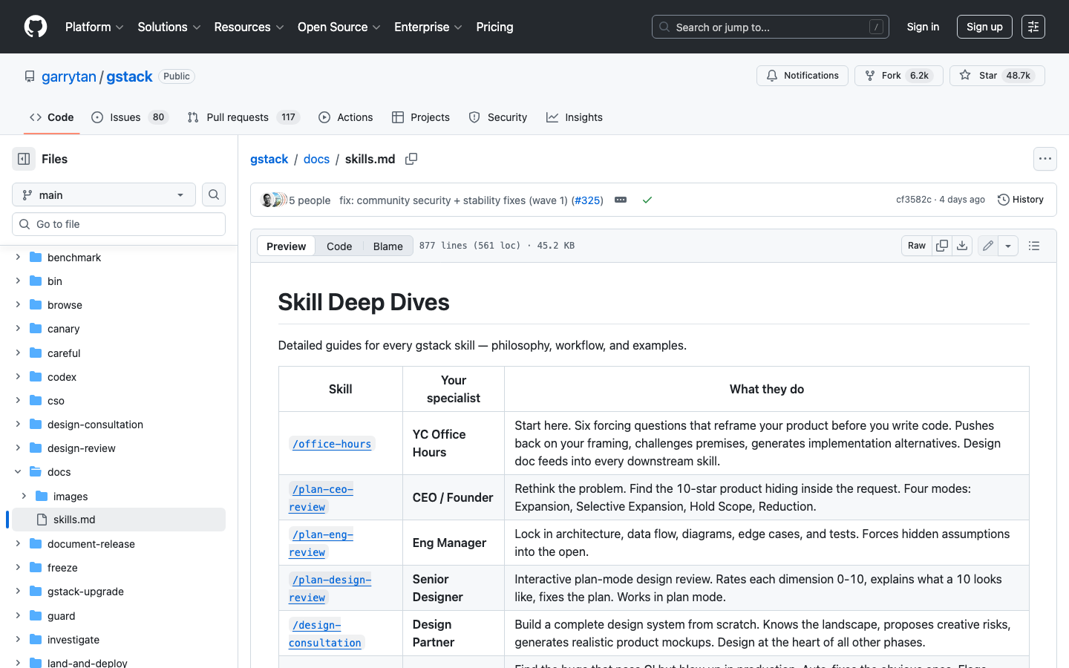Click Sign in
This screenshot has height=668, width=1069.
point(923,27)
